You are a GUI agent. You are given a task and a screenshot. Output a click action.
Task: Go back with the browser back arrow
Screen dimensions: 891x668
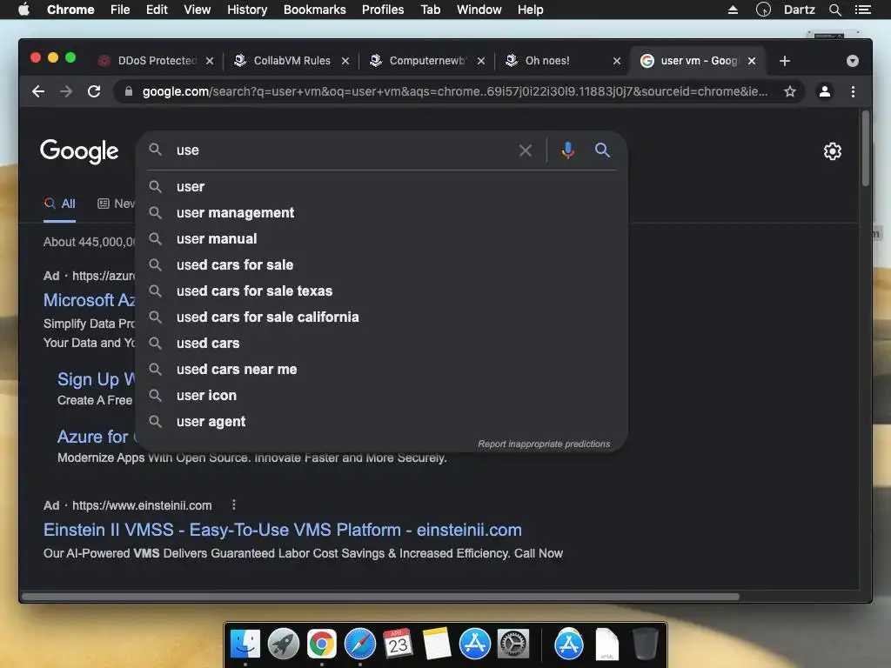[38, 91]
